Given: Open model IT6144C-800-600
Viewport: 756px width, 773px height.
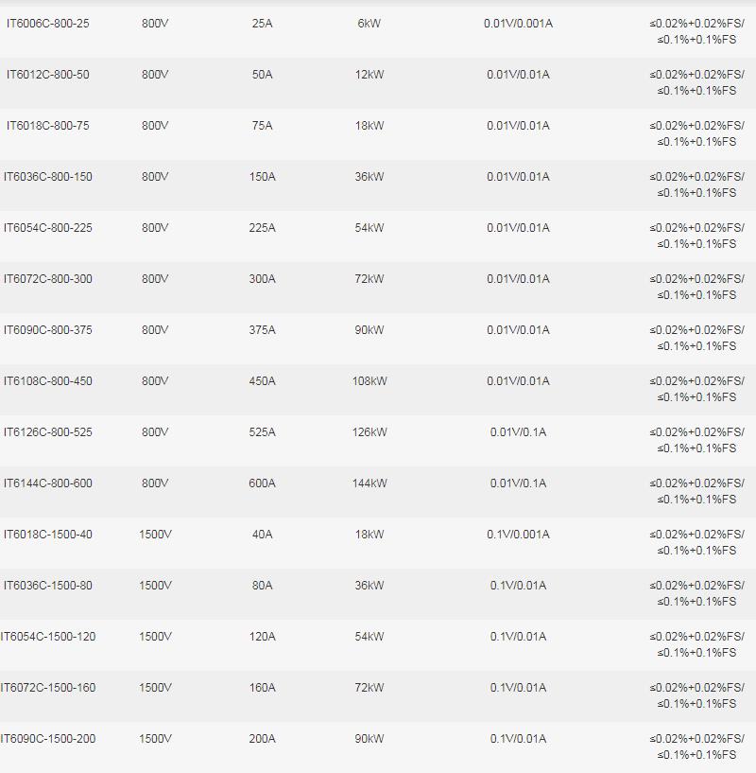Looking at the screenshot, I should pyautogui.click(x=48, y=483).
